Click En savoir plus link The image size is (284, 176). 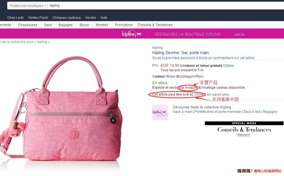[218, 95]
